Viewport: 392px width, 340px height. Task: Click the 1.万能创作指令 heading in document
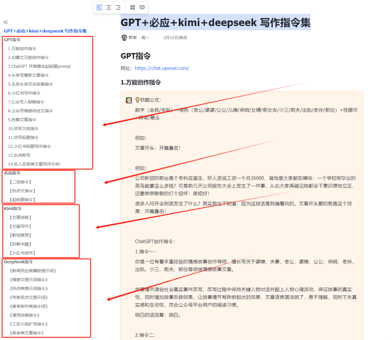pyautogui.click(x=140, y=82)
